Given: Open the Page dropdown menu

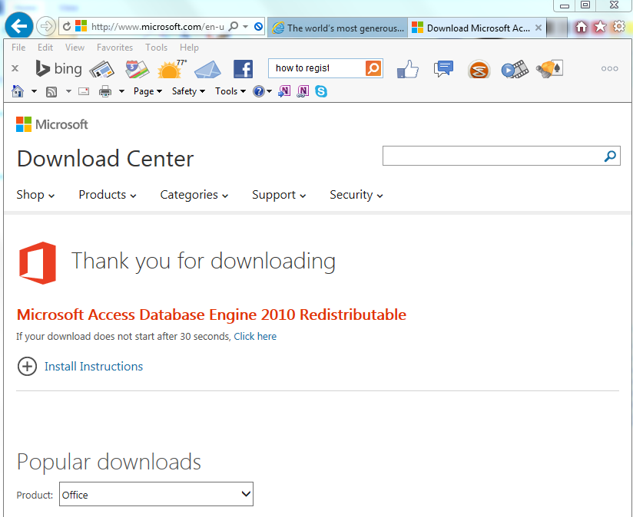Looking at the screenshot, I should tap(147, 91).
